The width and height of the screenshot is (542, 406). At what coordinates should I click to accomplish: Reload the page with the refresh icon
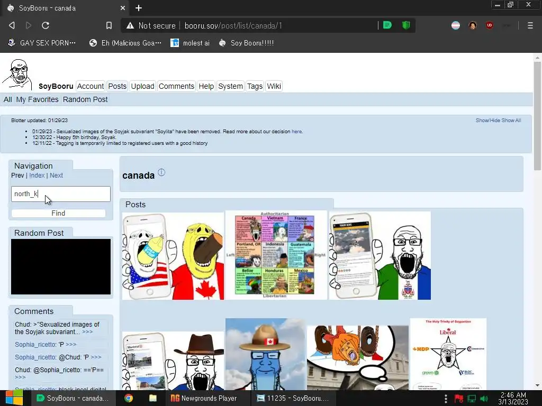pos(46,25)
